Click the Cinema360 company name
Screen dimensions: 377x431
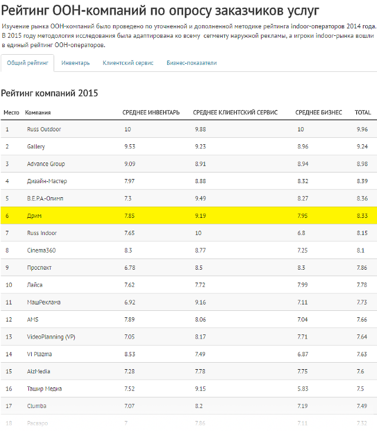(x=41, y=250)
